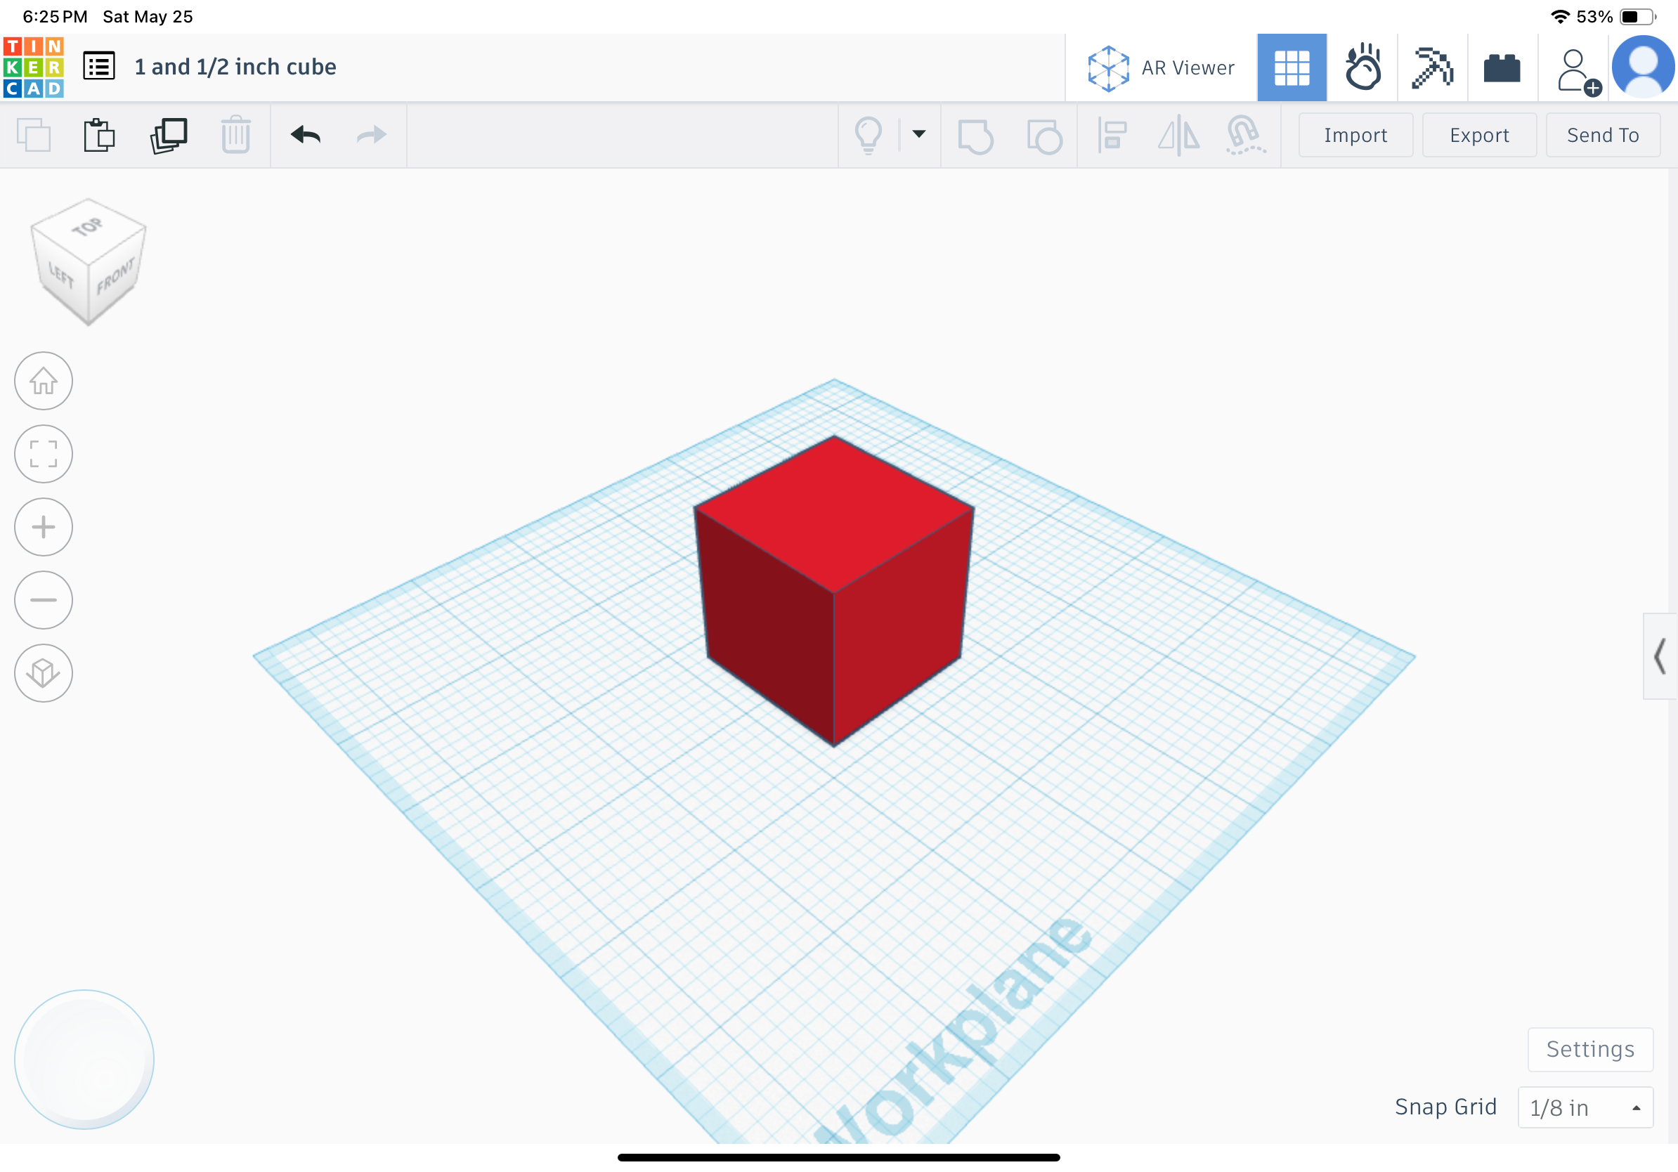1678x1172 pixels.
Task: Click the LEFT face of view cube
Action: click(x=61, y=275)
